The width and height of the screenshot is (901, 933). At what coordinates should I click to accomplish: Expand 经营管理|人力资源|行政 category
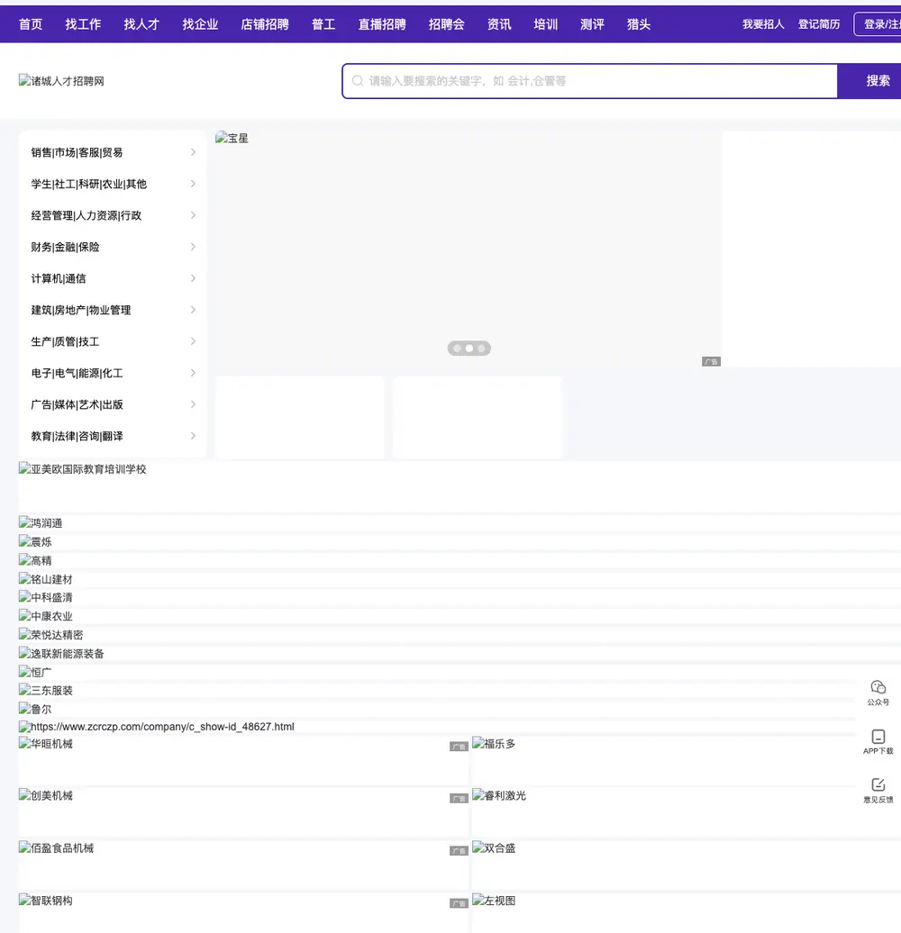click(x=113, y=215)
